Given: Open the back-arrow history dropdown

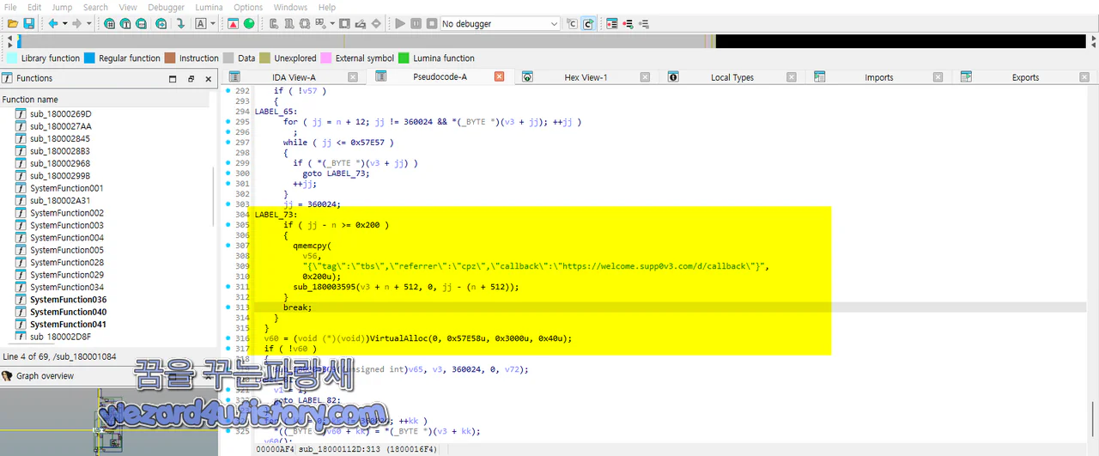Looking at the screenshot, I should coord(64,24).
